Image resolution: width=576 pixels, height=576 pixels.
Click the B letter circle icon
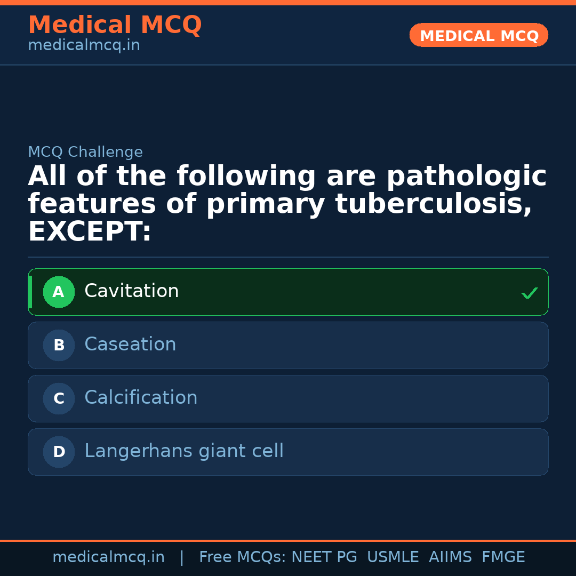(59, 346)
